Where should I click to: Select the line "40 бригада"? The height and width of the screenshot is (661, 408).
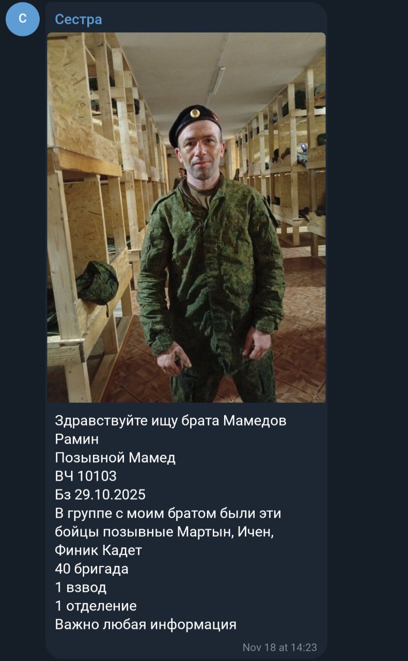pos(91,569)
